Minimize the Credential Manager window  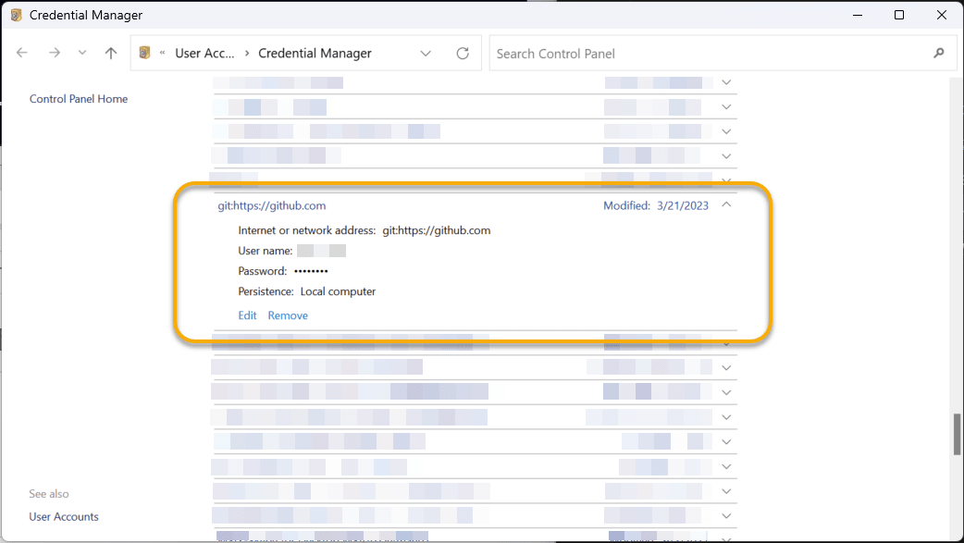coord(858,15)
